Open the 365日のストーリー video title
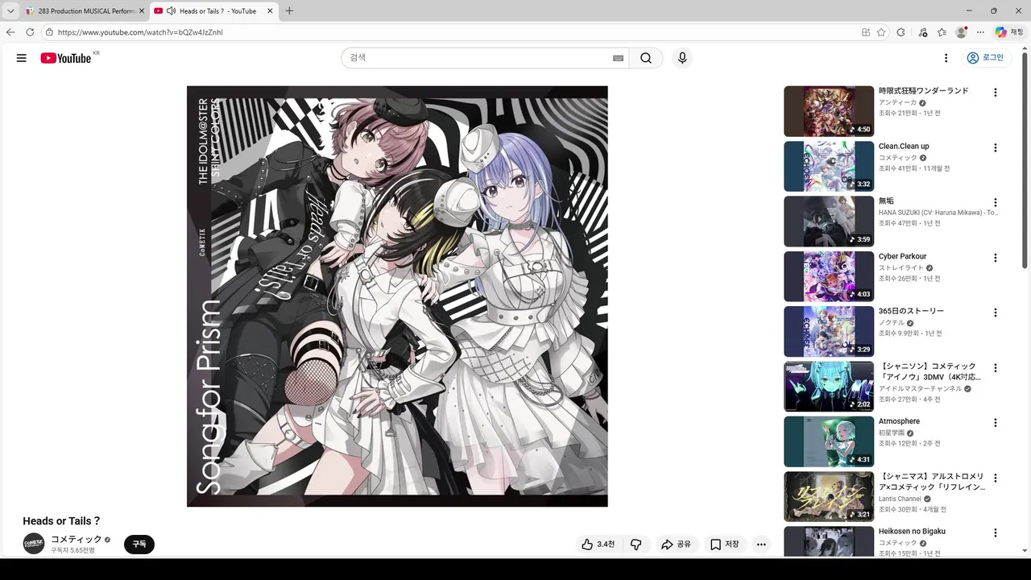This screenshot has height=580, width=1031. tap(911, 311)
